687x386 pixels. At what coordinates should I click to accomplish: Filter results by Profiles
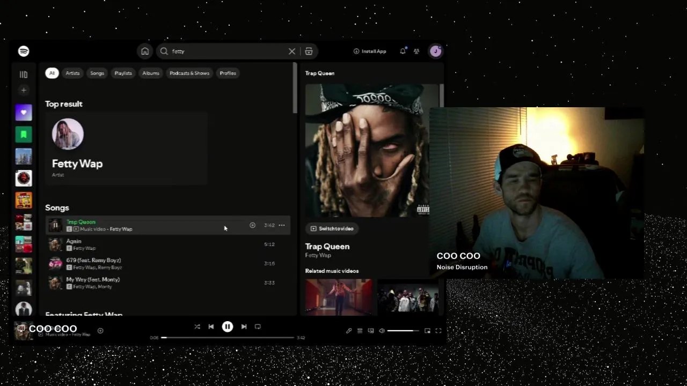click(x=228, y=73)
